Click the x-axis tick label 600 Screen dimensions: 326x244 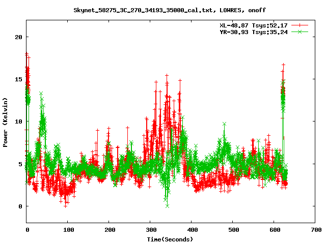tap(275, 230)
